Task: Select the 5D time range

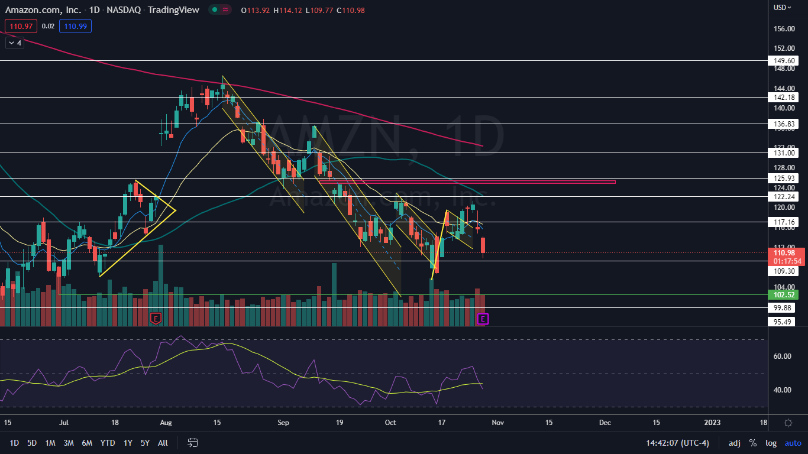Action: tap(32, 443)
